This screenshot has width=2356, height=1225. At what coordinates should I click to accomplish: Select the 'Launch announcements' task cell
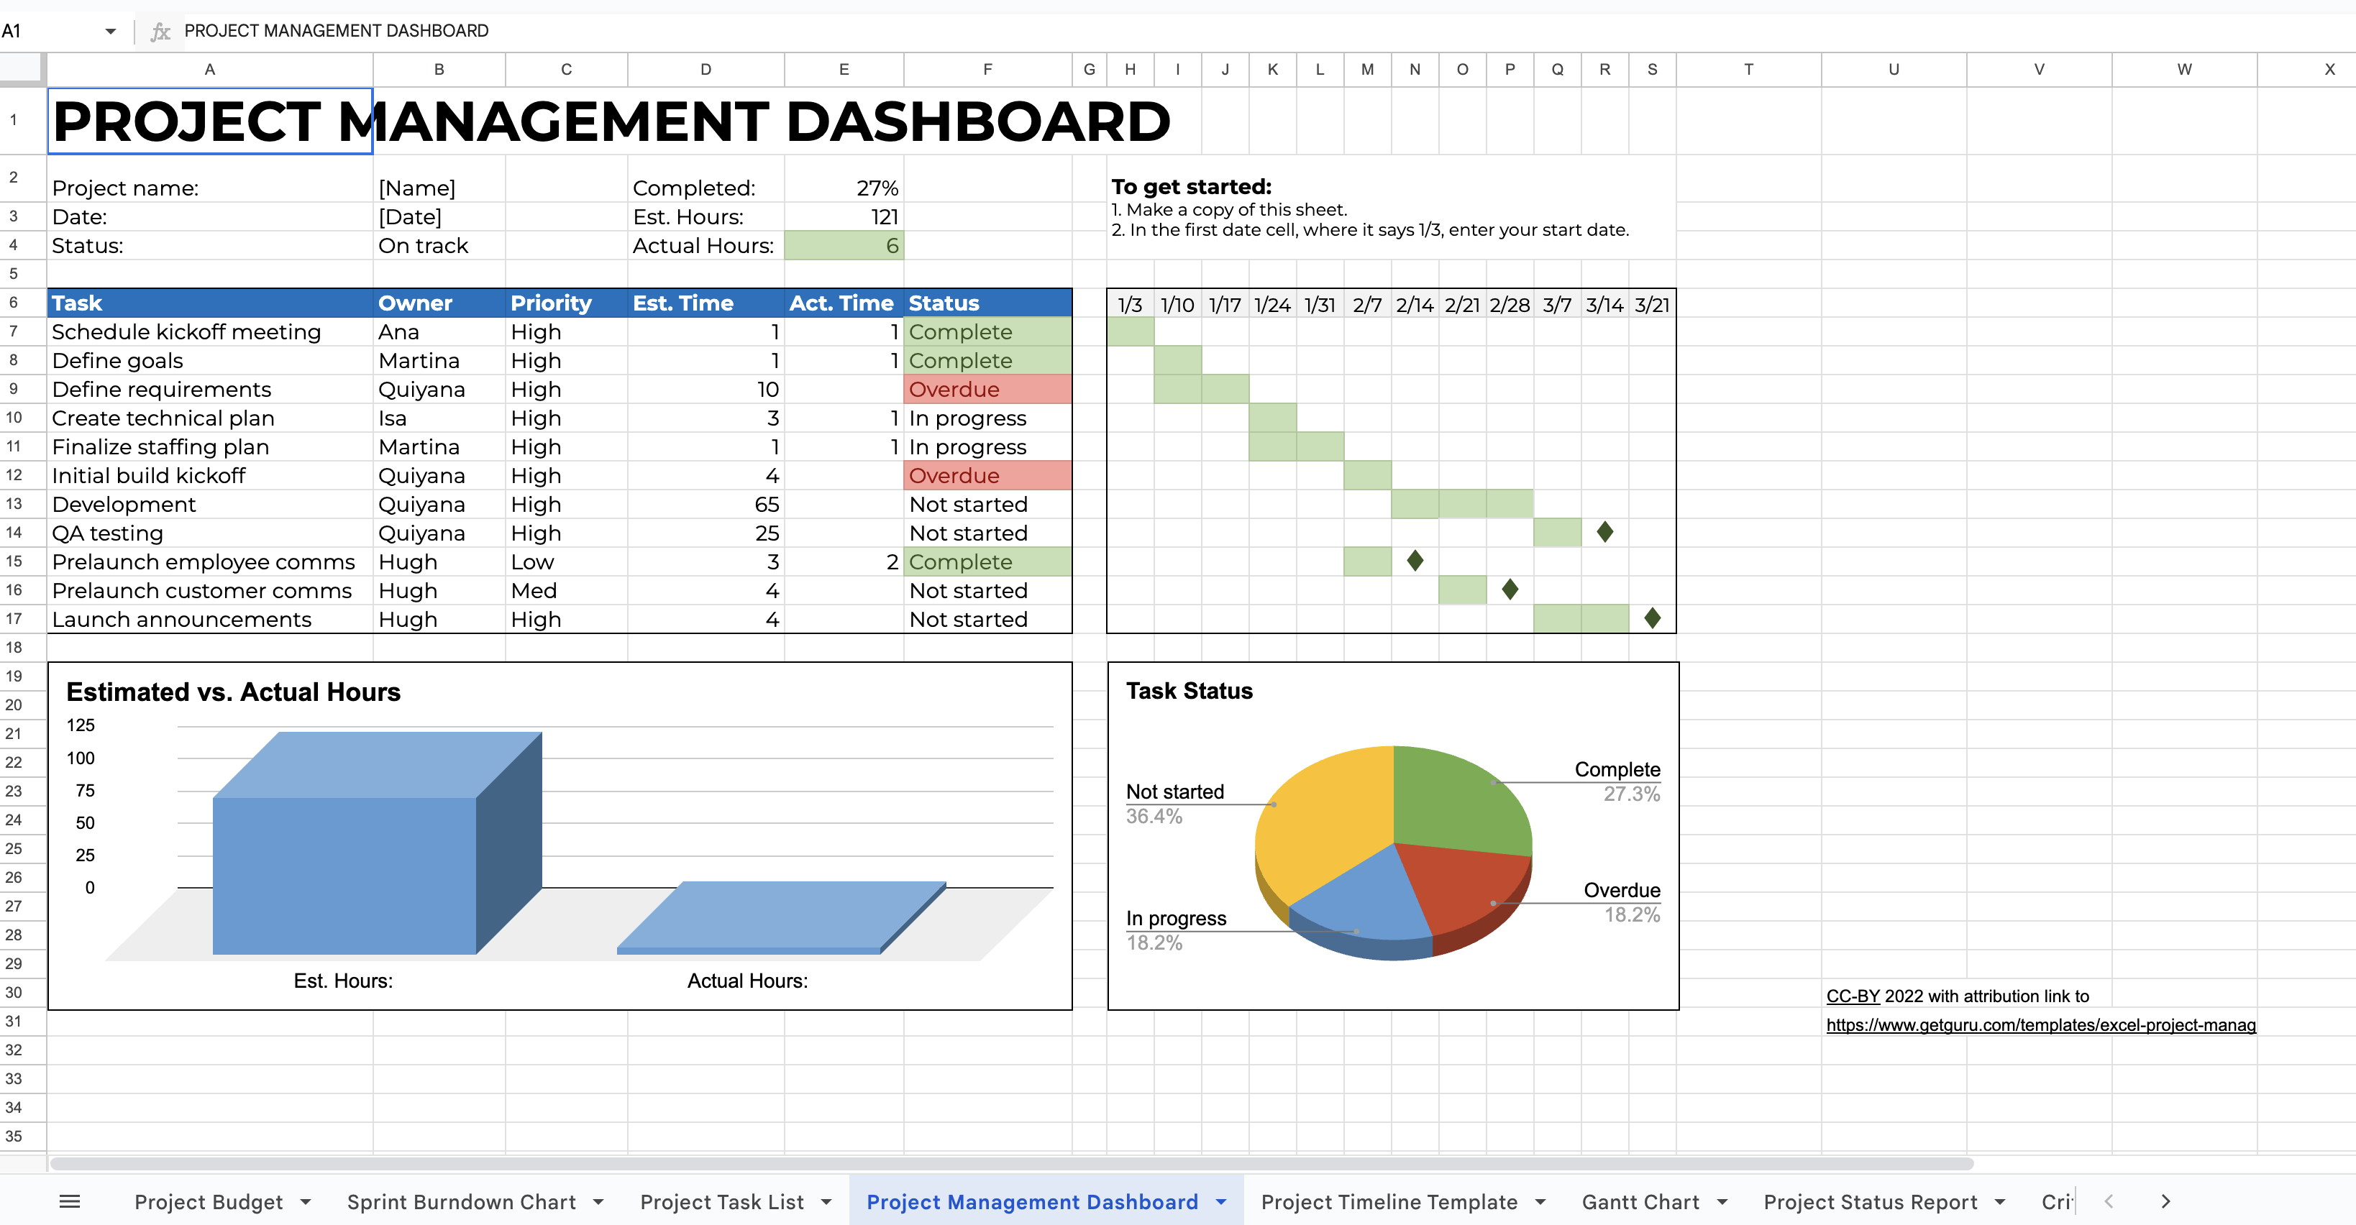point(209,619)
